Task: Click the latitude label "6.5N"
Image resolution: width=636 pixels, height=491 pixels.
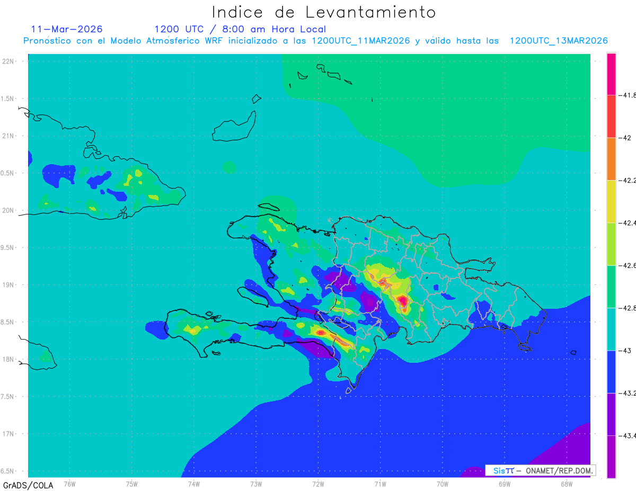Action: [x=8, y=471]
